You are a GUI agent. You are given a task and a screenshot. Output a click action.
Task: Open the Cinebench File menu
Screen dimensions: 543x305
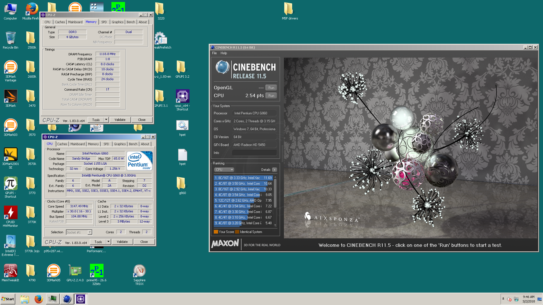(214, 53)
